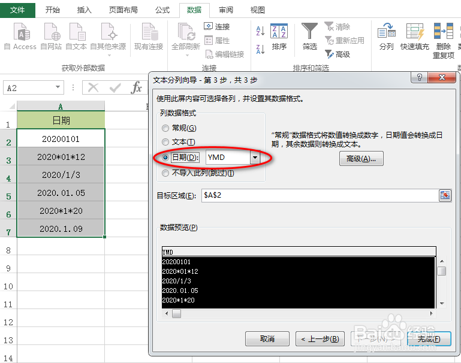Click Clear filter (清除) item
461x363 pixels.
(x=338, y=27)
